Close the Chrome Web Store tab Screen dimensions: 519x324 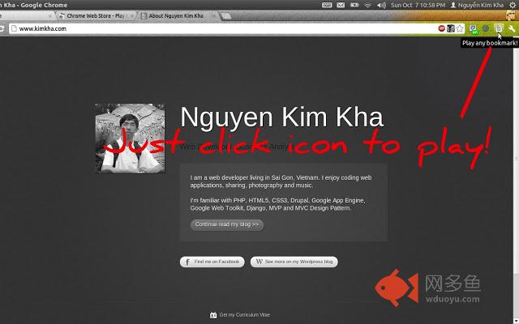tap(132, 15)
